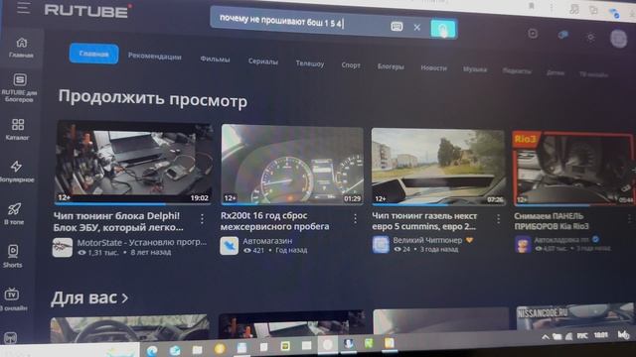The image size is (636, 357).
Task: Expand the Для вас section arrow
Action: pos(125,298)
